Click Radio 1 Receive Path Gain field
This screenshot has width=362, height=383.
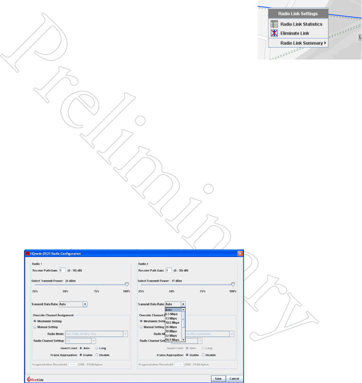point(62,270)
